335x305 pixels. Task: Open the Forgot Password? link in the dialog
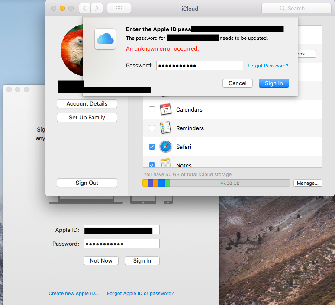point(268,66)
